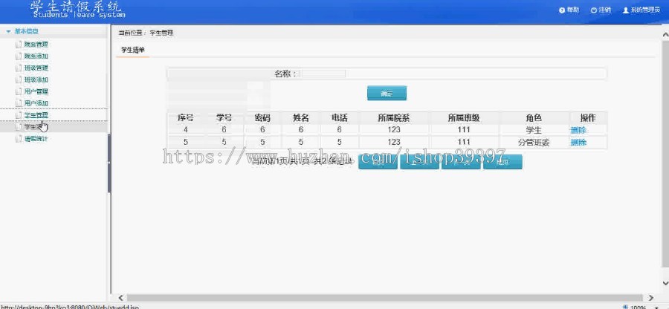
Task: Click the horizontal scrollbar left arrow
Action: pos(120,298)
